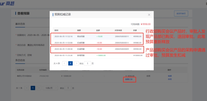Screen dimensions: 207x101
Task: Open the 10条/页 page size dropdown
Action: tap(50, 88)
